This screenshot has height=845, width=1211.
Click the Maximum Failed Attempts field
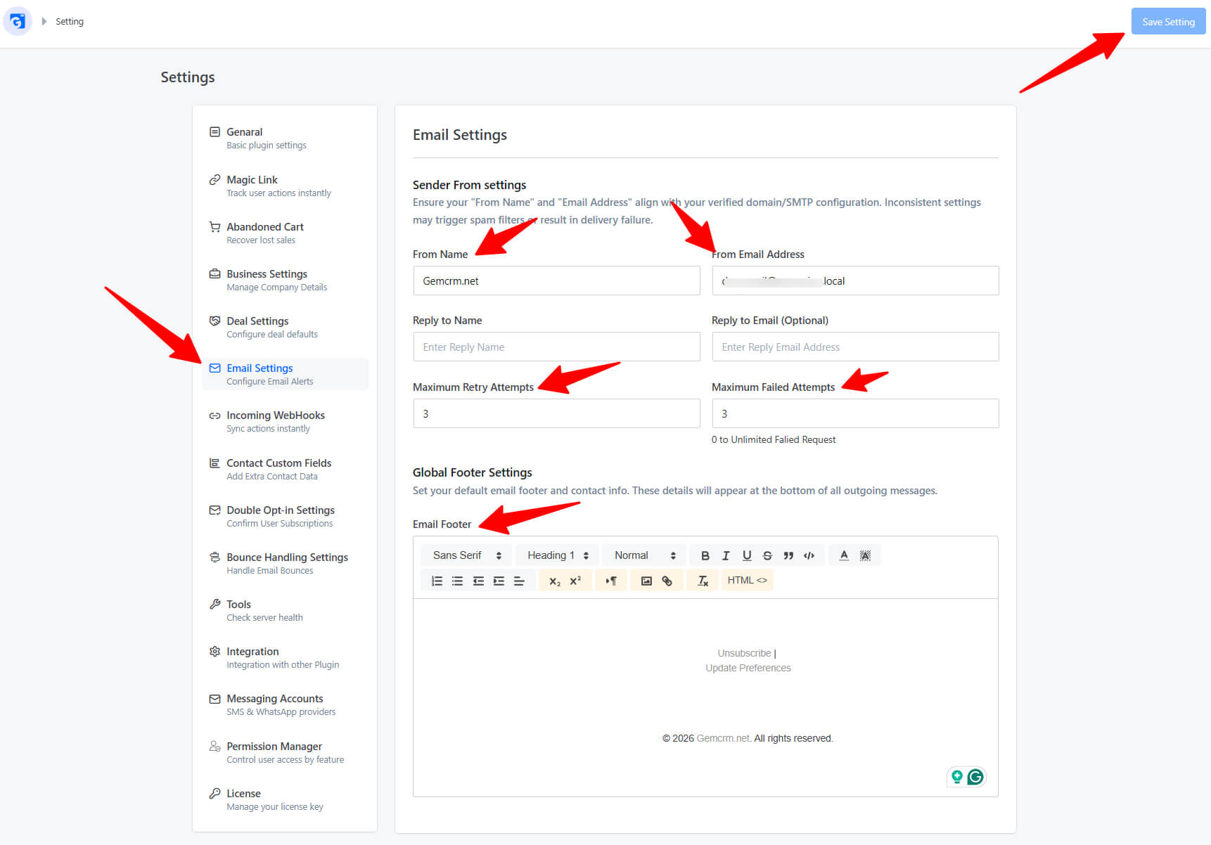pos(855,413)
